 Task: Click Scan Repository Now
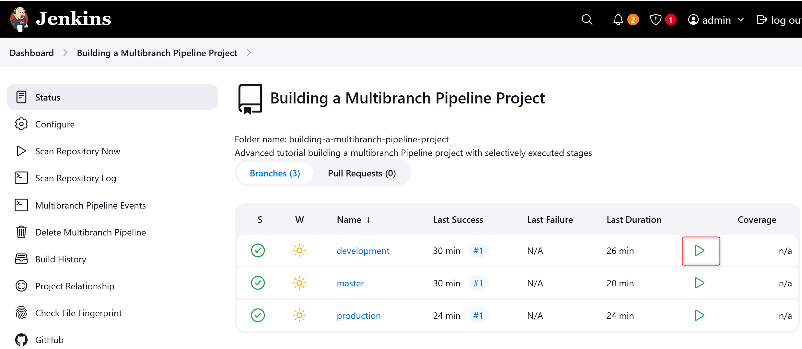coord(112,151)
